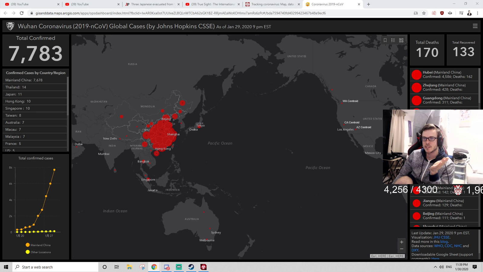Screen dimensions: 483x272
Task: Go back to the previous page
Action: (5, 13)
